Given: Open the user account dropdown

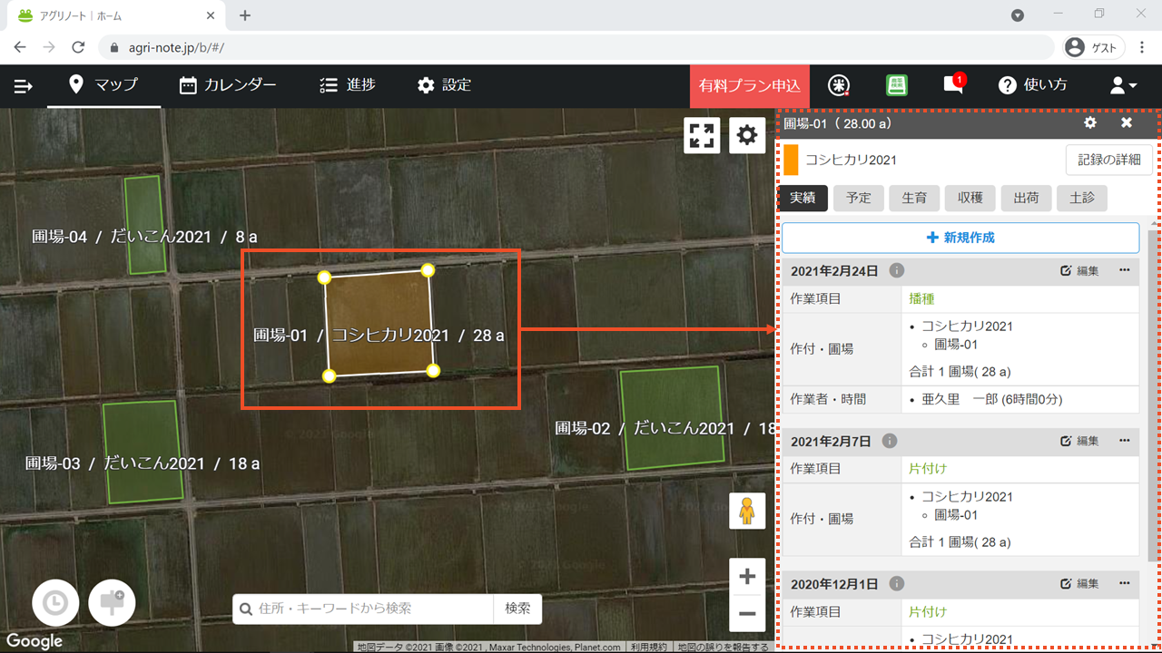Looking at the screenshot, I should (x=1123, y=85).
